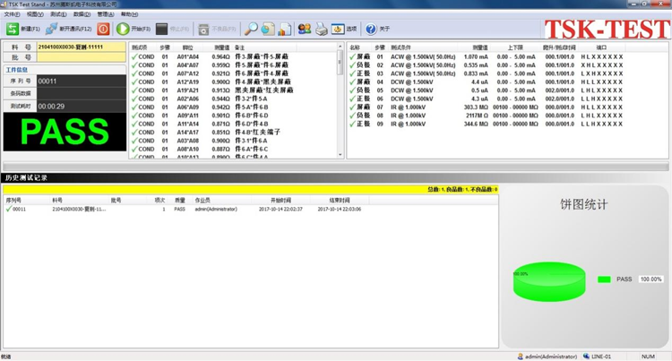Click the green PASS legend swatch
The height and width of the screenshot is (361, 672).
[x=603, y=279]
